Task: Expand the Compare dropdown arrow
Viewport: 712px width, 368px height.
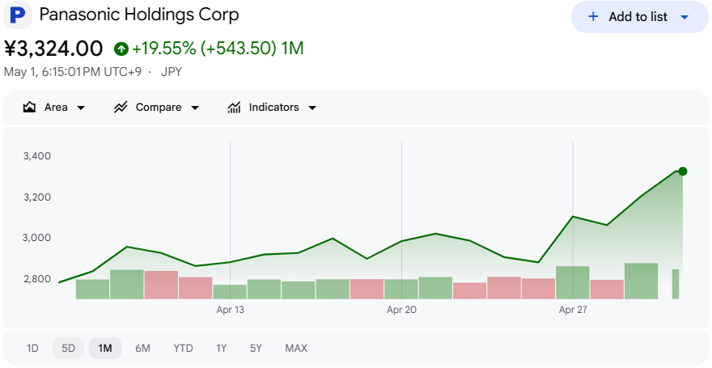Action: pyautogui.click(x=195, y=108)
